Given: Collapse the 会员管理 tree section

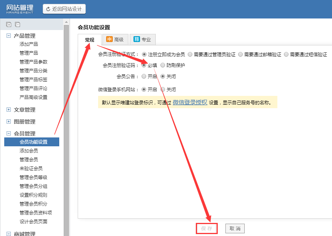Looking at the screenshot, I should (8, 133).
